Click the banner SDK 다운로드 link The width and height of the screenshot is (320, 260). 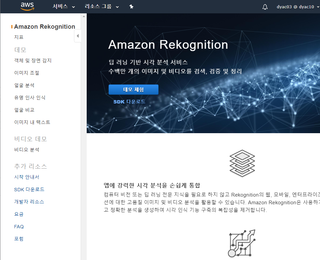pos(129,101)
